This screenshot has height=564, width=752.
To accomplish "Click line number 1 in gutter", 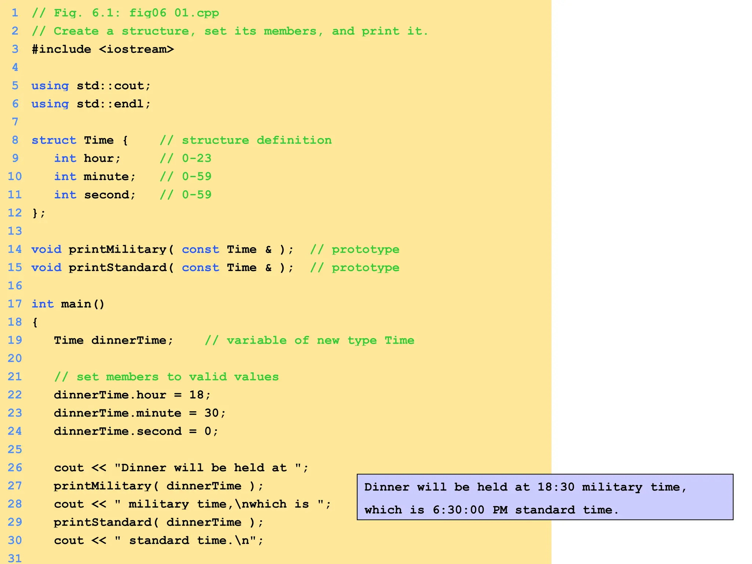I will pos(15,13).
